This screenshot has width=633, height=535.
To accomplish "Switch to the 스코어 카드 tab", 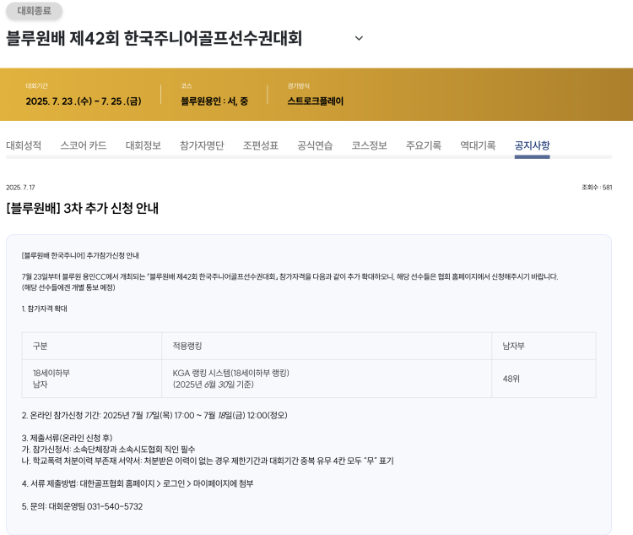I will 84,145.
